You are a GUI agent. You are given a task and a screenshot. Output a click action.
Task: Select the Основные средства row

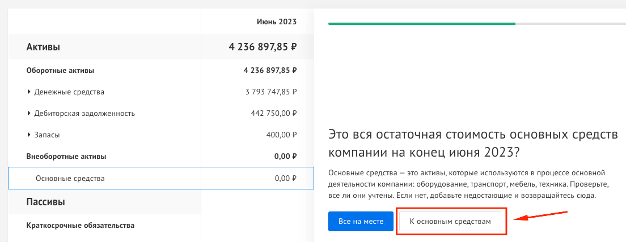(x=161, y=178)
